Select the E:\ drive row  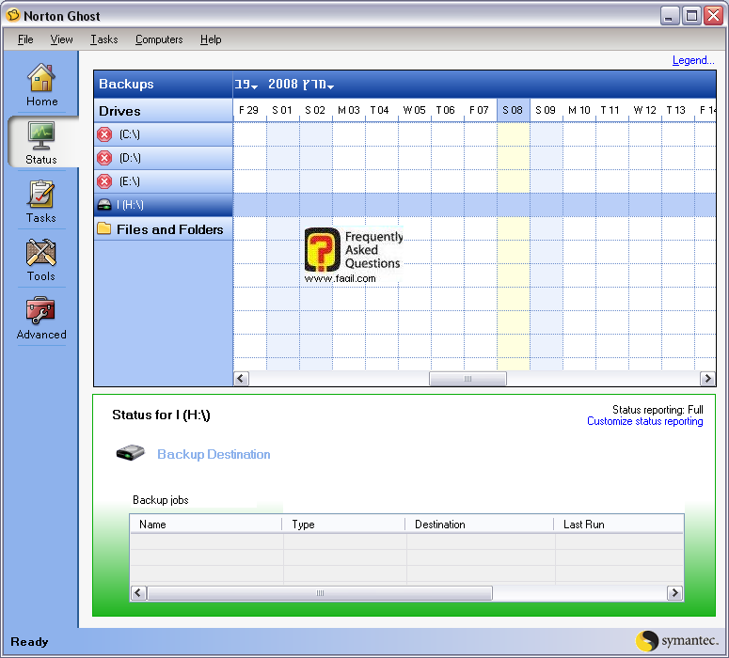pos(163,181)
